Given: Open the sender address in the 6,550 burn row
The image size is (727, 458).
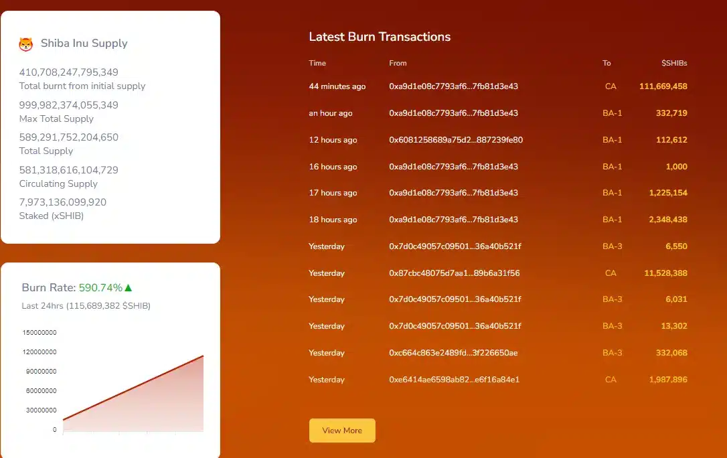Looking at the screenshot, I should 455,246.
